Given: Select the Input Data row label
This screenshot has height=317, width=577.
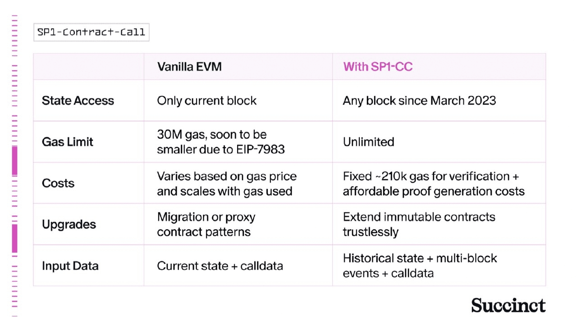Looking at the screenshot, I should coord(70,266).
